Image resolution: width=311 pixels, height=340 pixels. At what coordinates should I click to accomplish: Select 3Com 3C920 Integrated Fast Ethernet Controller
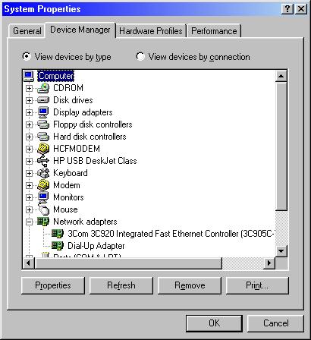(x=171, y=234)
